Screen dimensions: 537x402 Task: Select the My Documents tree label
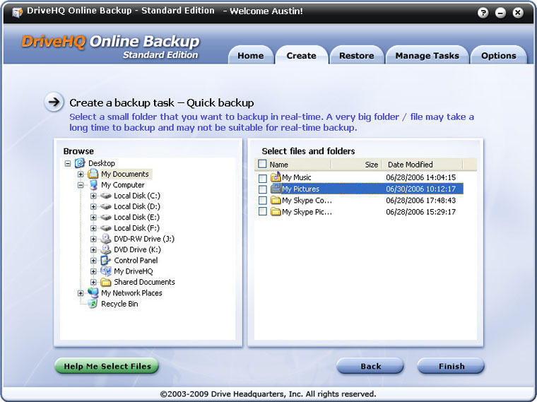pos(125,174)
